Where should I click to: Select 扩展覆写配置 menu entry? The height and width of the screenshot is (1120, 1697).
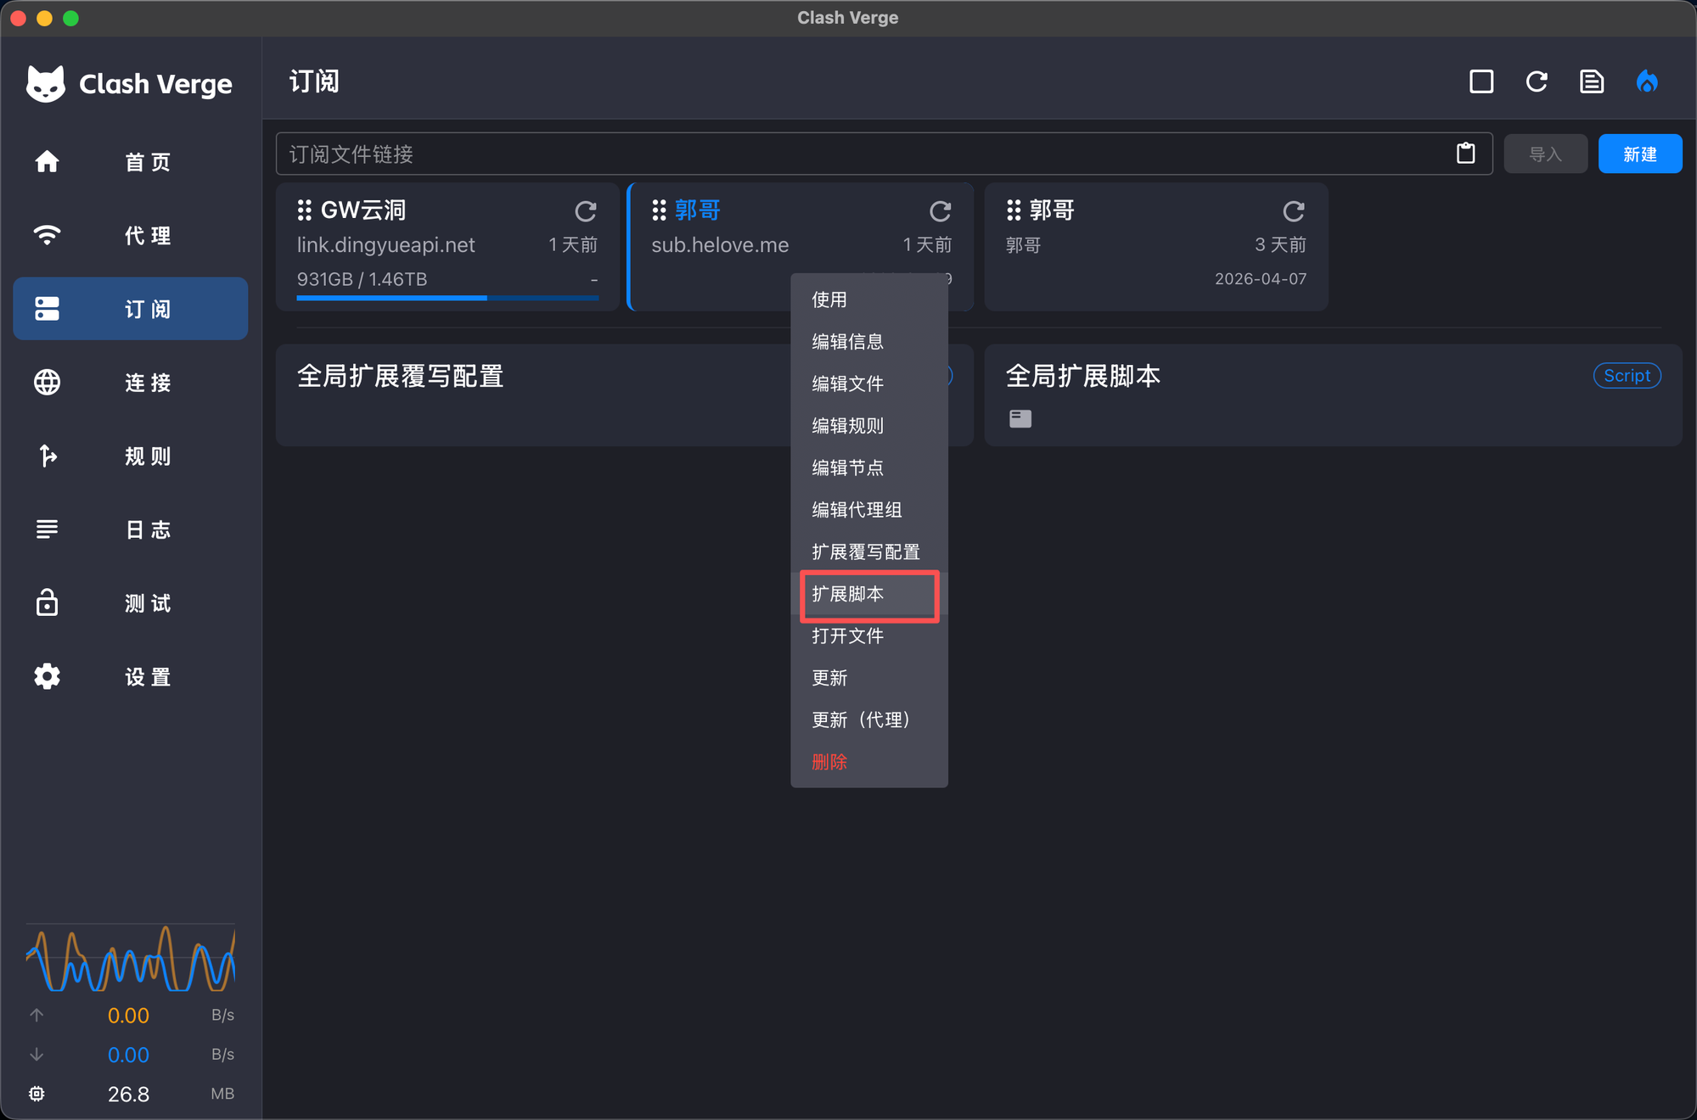click(x=869, y=552)
